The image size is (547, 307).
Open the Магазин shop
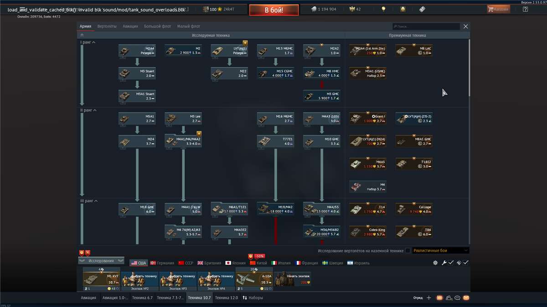pyautogui.click(x=498, y=9)
